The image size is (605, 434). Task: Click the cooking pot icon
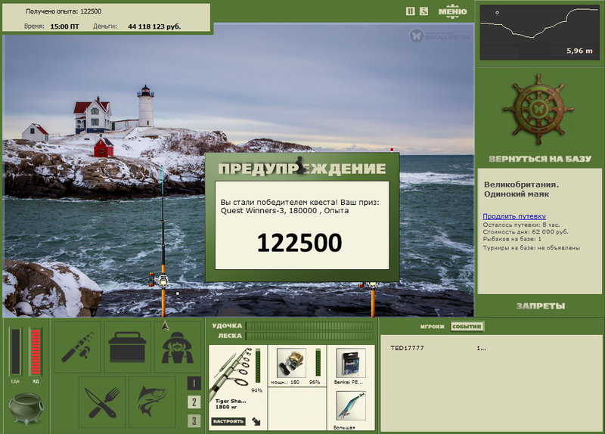(26, 408)
